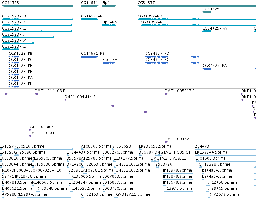Select BAC end DME1-005B17.F
This screenshot has width=256, height=199.
point(166,94)
